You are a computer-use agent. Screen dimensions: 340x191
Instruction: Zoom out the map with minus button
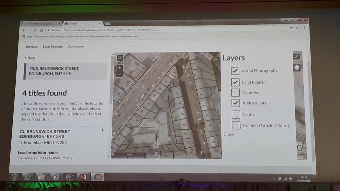click(x=120, y=74)
